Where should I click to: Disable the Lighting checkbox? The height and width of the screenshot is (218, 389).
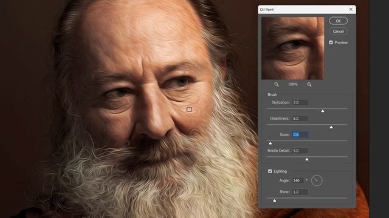(x=270, y=171)
